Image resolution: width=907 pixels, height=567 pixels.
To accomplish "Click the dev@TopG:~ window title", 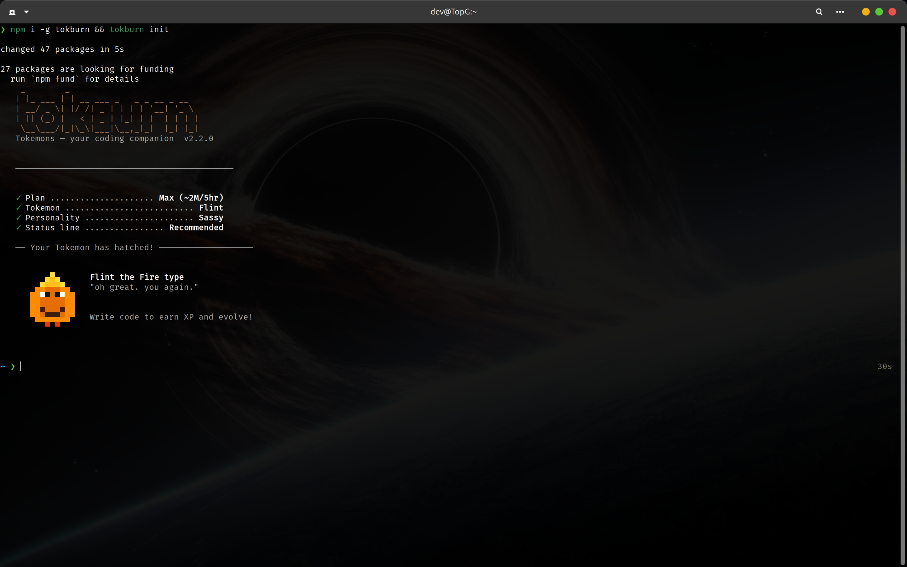I will (x=454, y=12).
